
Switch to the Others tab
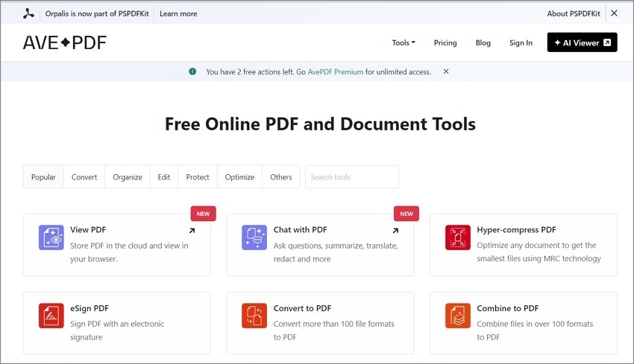[280, 176]
